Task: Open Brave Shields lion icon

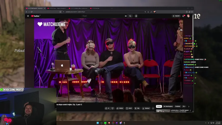Action: [155, 12]
